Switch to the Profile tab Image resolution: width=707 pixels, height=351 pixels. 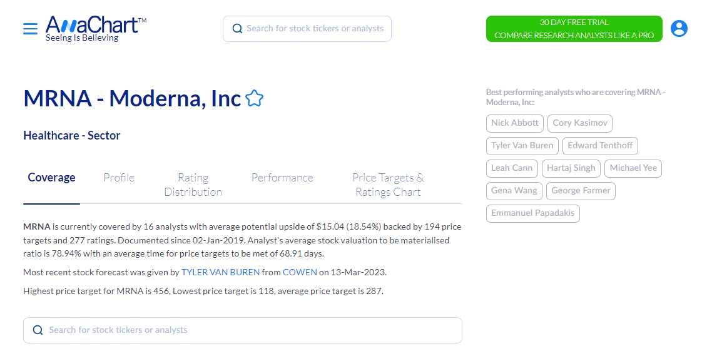(119, 178)
